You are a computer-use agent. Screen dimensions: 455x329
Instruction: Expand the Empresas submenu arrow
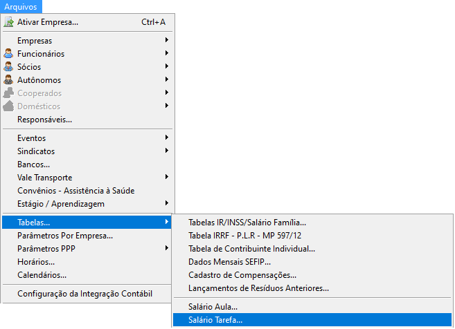pos(167,40)
